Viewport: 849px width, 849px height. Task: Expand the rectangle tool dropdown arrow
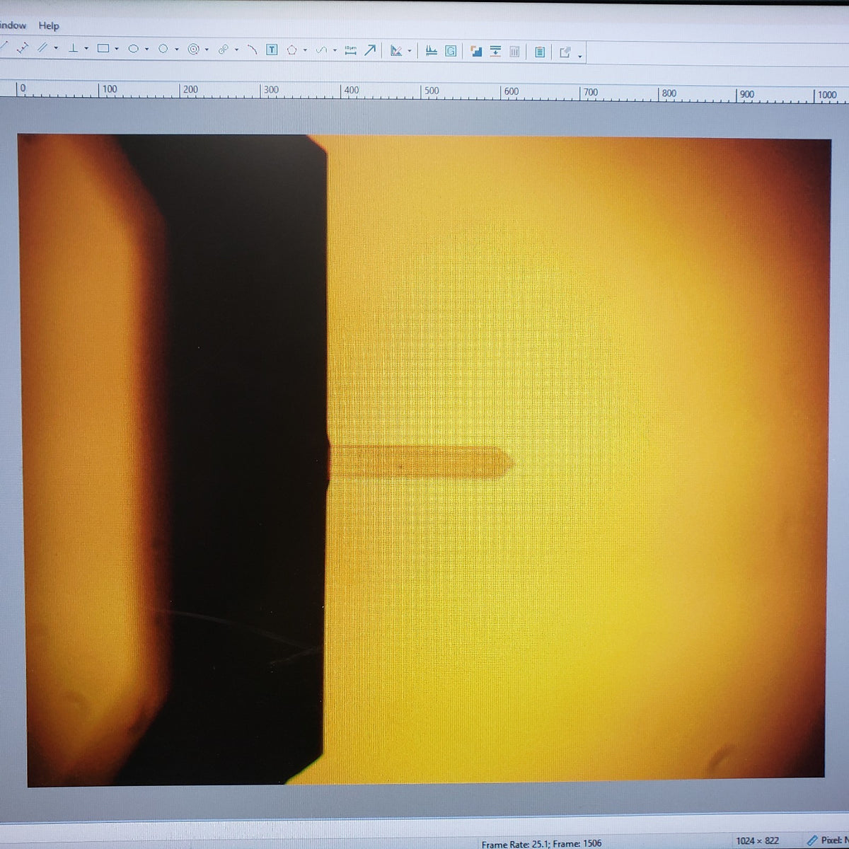click(x=117, y=49)
